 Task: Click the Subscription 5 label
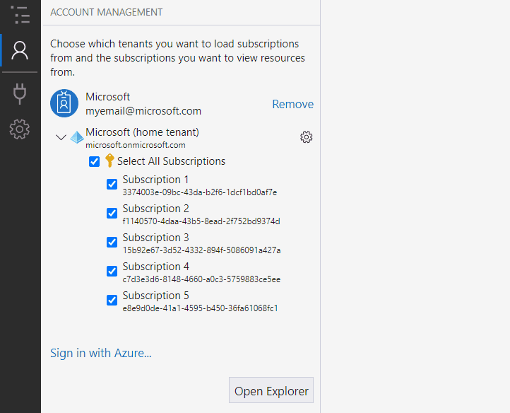[156, 296]
